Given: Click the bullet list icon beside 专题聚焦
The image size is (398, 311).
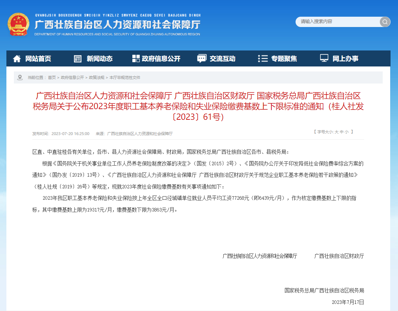Looking at the screenshot, I should 263,59.
